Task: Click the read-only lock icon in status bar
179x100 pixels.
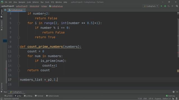Action: tap(173, 99)
